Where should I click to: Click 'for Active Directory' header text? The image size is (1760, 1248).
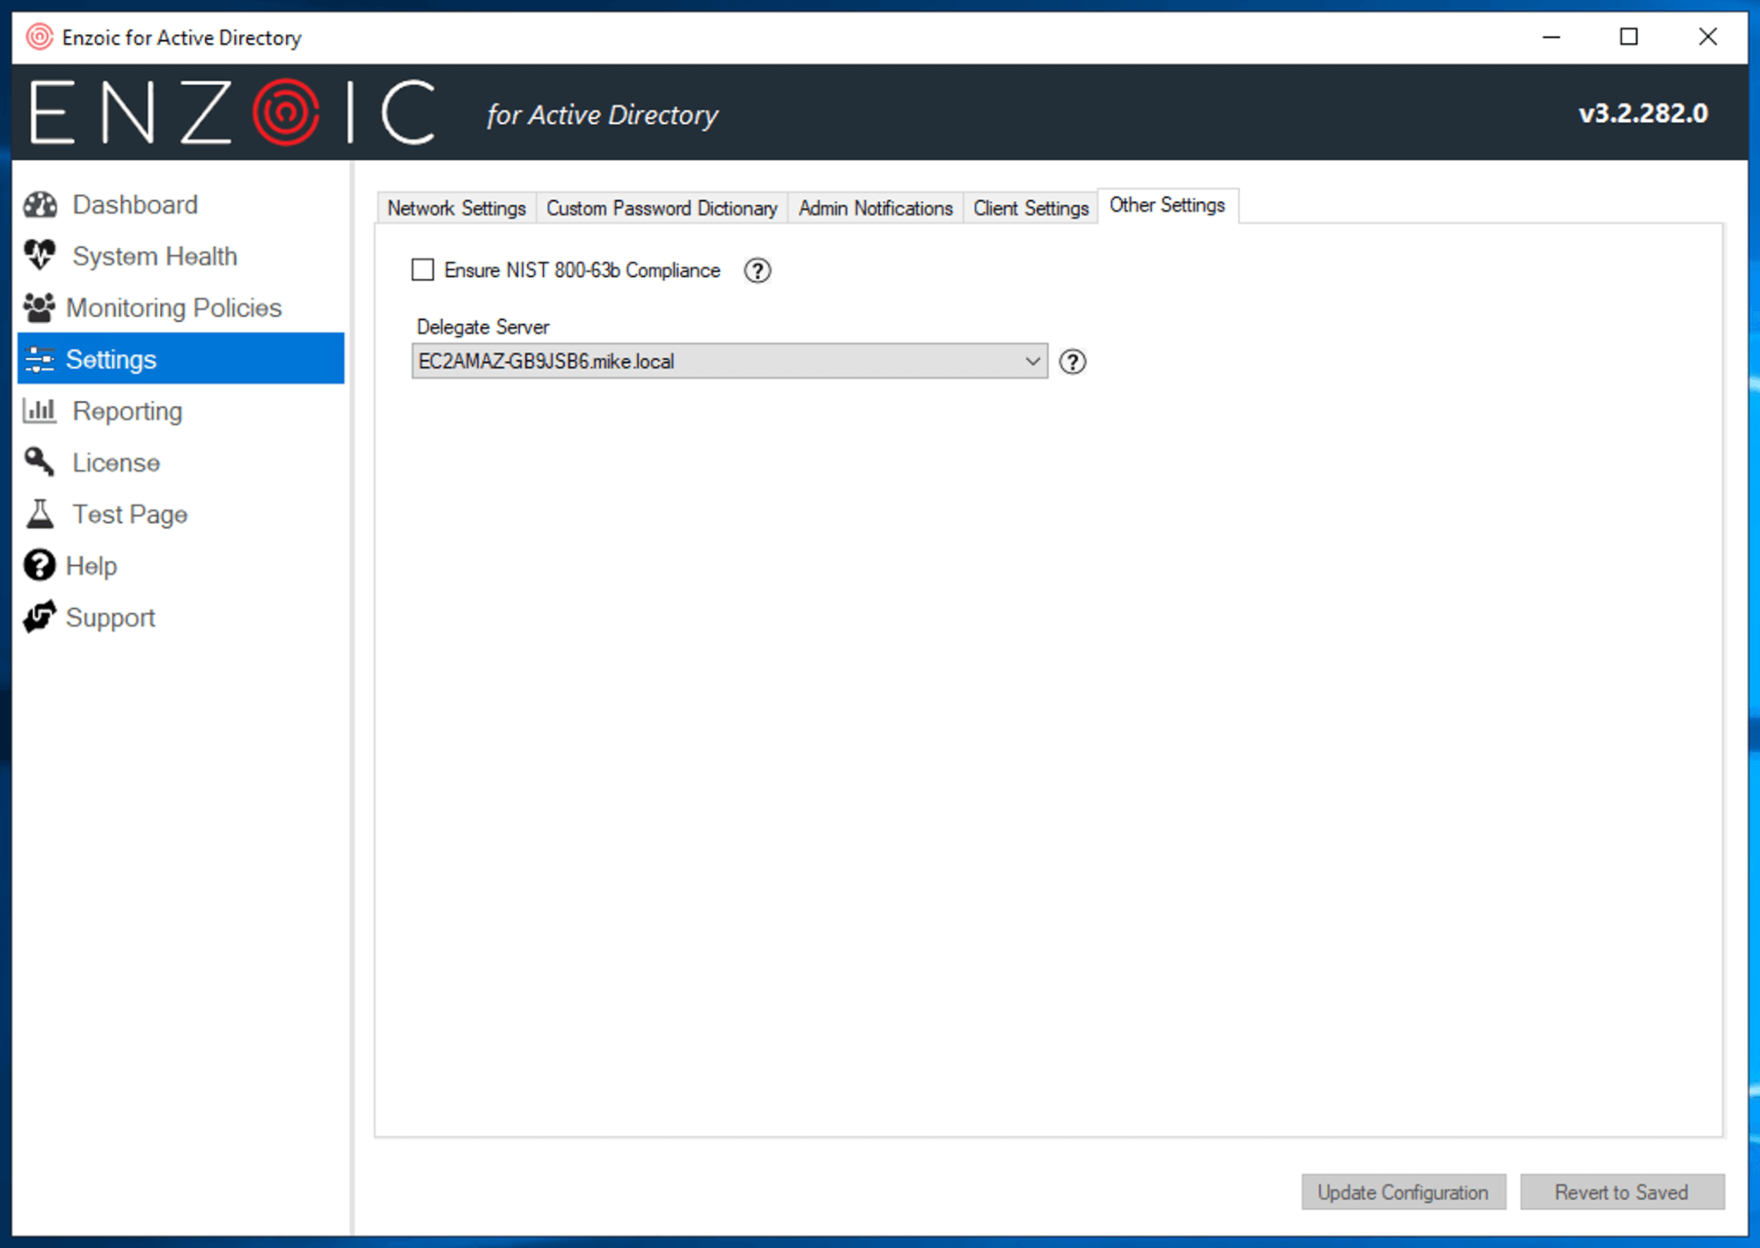(x=603, y=115)
